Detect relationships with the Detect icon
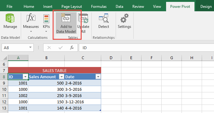 point(104,18)
